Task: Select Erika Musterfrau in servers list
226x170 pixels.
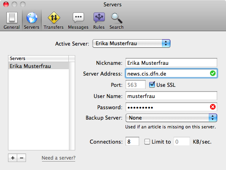Action: click(x=38, y=66)
